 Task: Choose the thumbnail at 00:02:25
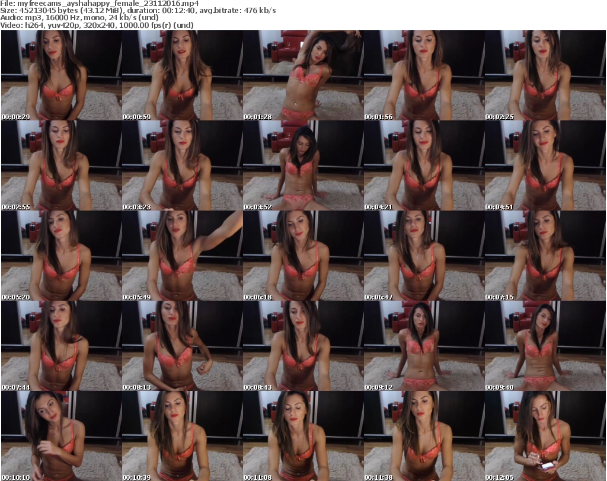pos(545,75)
